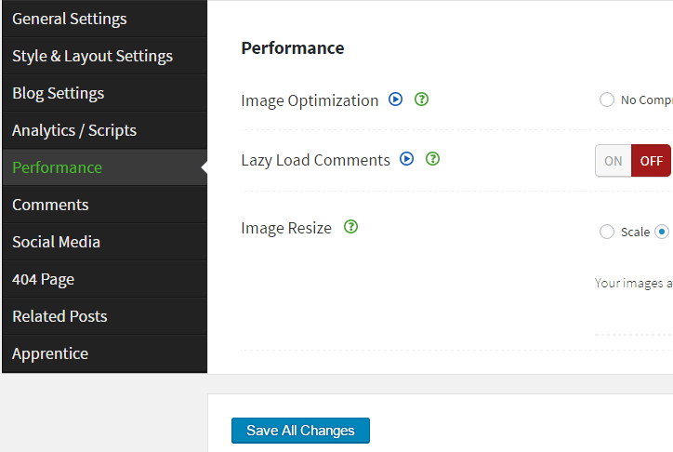This screenshot has height=452, width=673.
Task: Open the Image Resize help question icon
Action: [x=350, y=227]
